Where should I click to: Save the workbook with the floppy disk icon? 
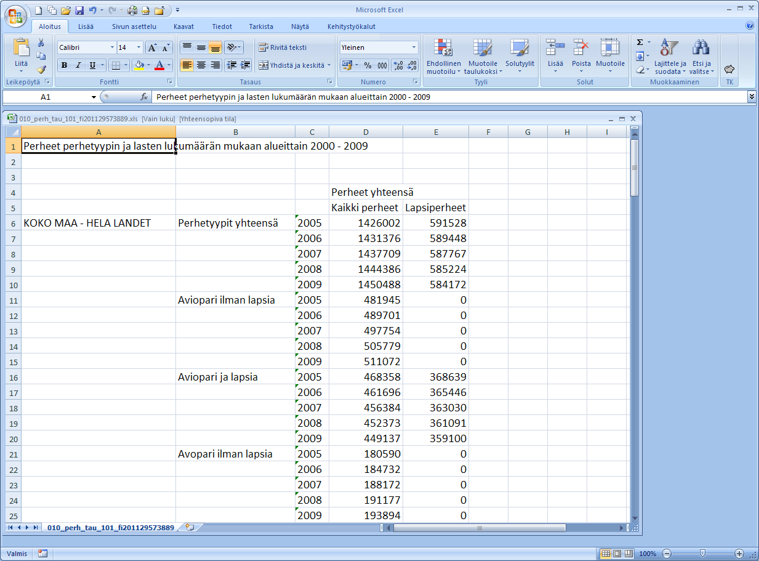(79, 10)
